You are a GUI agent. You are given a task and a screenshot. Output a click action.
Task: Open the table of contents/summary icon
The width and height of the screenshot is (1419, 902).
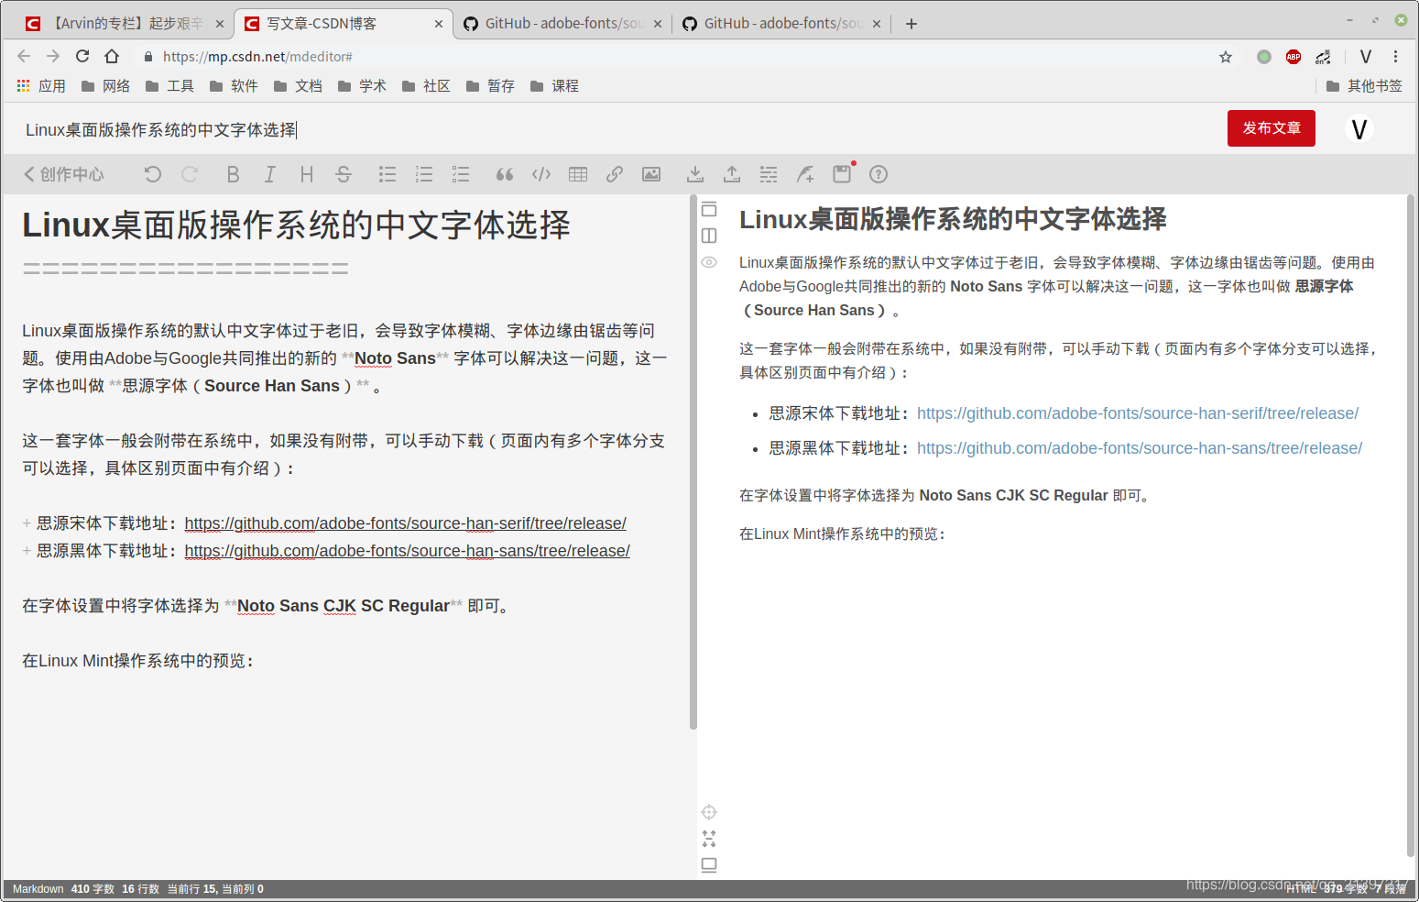click(769, 174)
